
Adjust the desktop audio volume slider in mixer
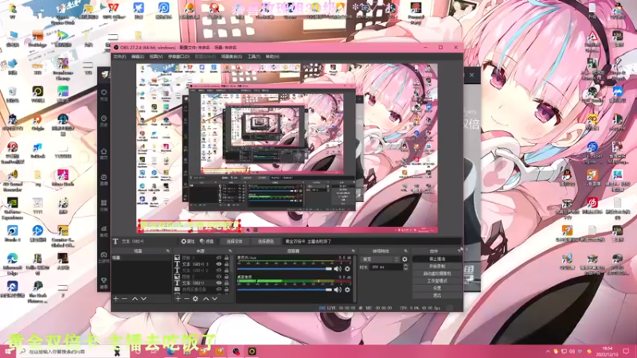(x=284, y=290)
